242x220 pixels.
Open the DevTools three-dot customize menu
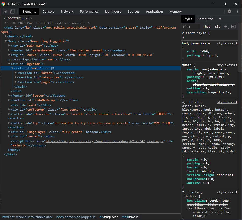(x=237, y=11)
